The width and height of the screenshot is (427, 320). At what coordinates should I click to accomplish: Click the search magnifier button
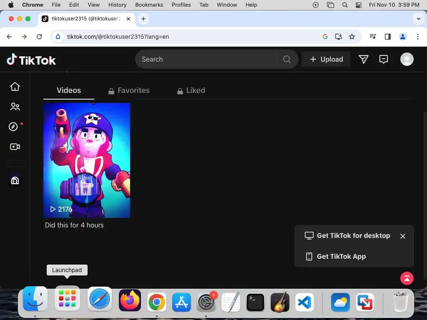click(287, 59)
